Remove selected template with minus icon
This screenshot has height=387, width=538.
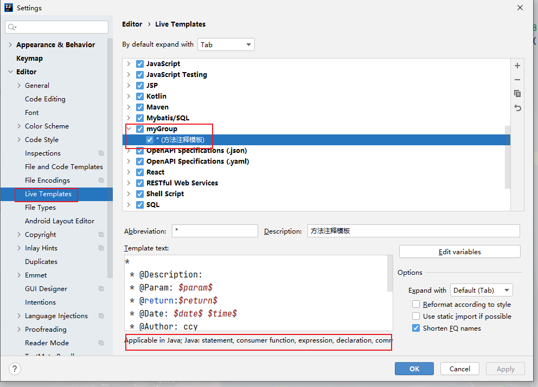click(517, 80)
